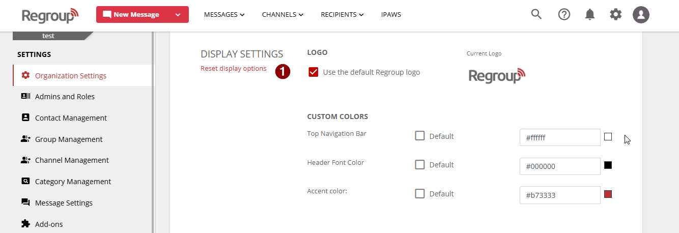Expand the New Message dropdown arrow
This screenshot has height=233, width=679.
pos(178,15)
